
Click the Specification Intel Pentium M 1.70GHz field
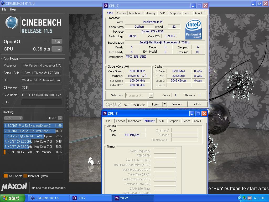165,42
